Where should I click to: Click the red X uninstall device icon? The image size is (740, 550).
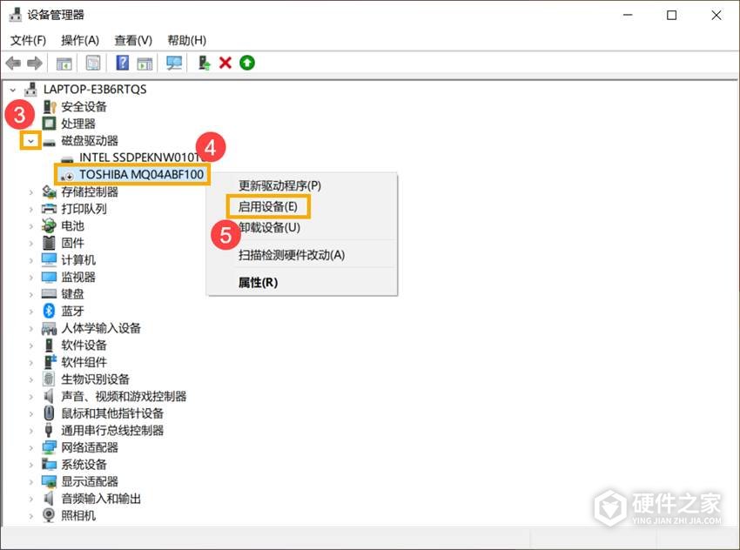coord(225,63)
